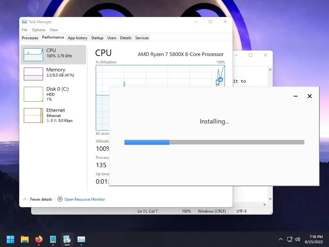Click the 100% zoom in Notepad status bar
Viewport: 329px width, 247px height.
pos(186,211)
